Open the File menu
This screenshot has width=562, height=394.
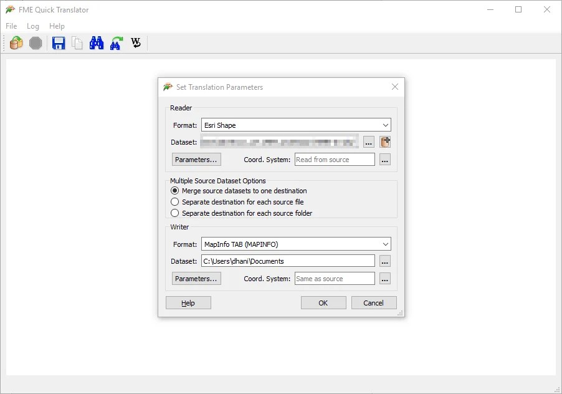[11, 26]
